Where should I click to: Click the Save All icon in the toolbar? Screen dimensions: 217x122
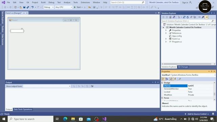pyautogui.click(x=28, y=7)
